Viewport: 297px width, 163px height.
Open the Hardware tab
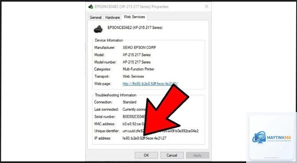(113, 17)
